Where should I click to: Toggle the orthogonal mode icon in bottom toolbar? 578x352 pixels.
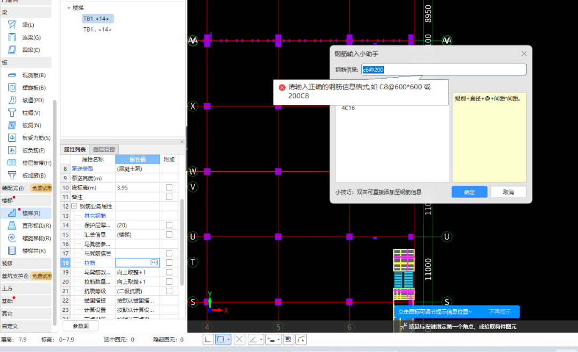pyautogui.click(x=208, y=340)
